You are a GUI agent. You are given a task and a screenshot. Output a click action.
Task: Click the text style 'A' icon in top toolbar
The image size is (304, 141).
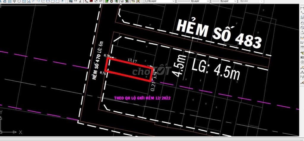point(100,1)
